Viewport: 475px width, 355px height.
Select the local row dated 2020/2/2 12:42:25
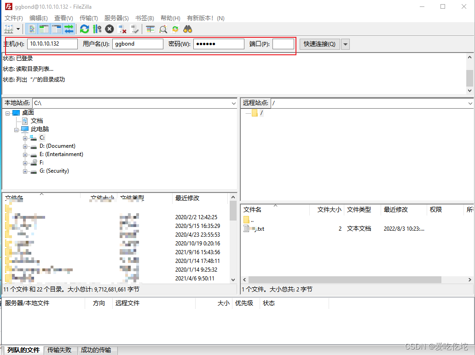116,217
